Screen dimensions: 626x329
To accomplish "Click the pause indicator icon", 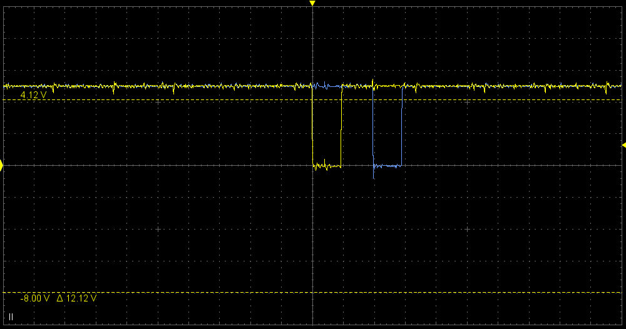I will point(11,317).
